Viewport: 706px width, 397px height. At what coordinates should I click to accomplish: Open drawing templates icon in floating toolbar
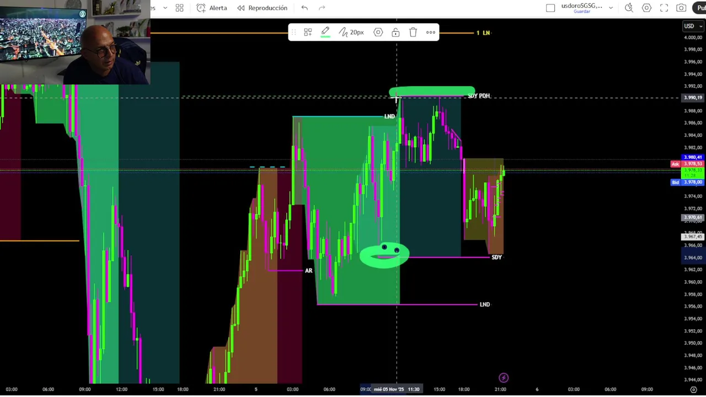(x=308, y=33)
